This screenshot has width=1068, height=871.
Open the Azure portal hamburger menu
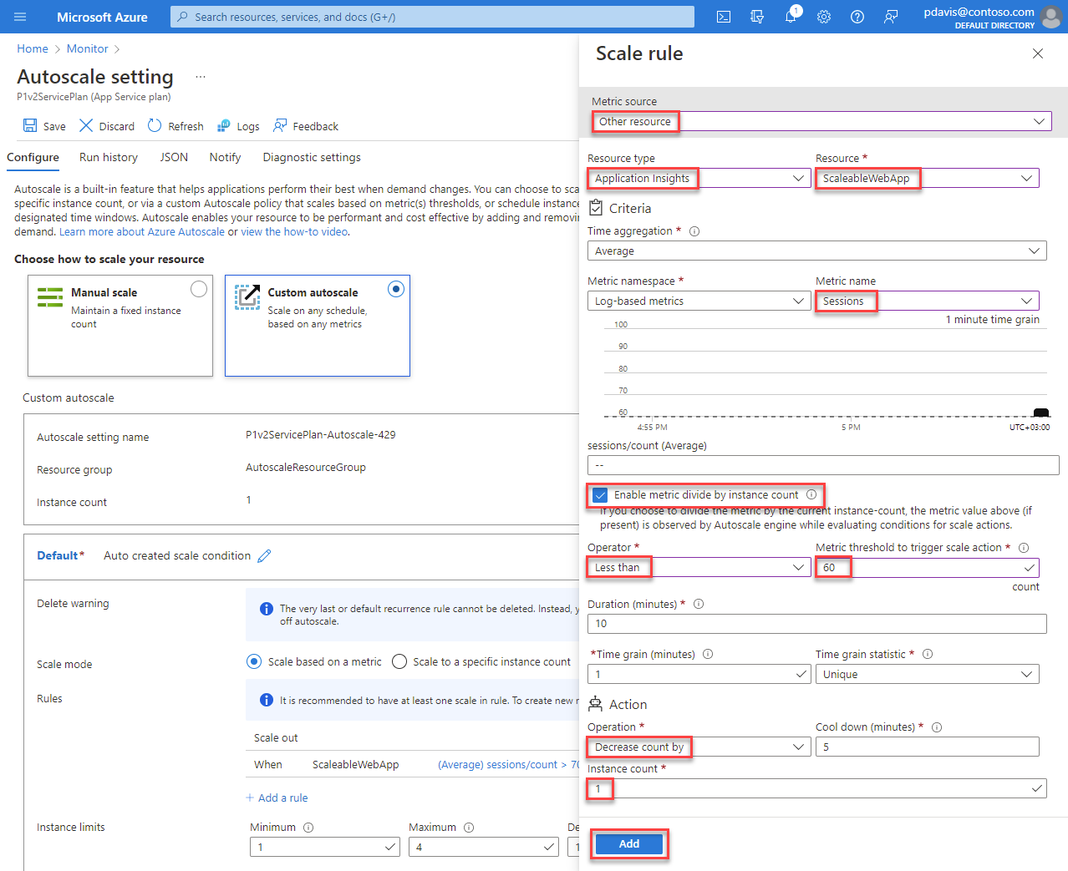20,17
